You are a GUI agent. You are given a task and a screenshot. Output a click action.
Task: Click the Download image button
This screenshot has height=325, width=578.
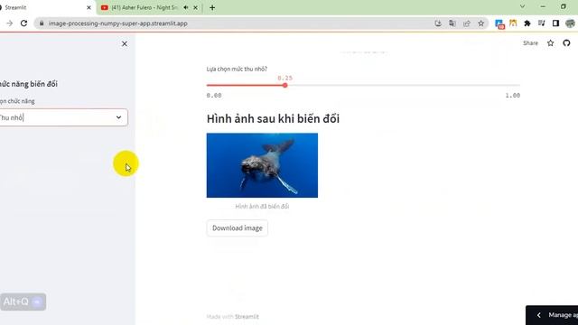click(x=238, y=228)
